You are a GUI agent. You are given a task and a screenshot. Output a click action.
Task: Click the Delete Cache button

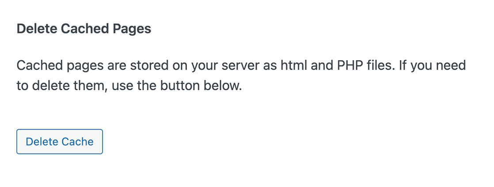pos(60,141)
